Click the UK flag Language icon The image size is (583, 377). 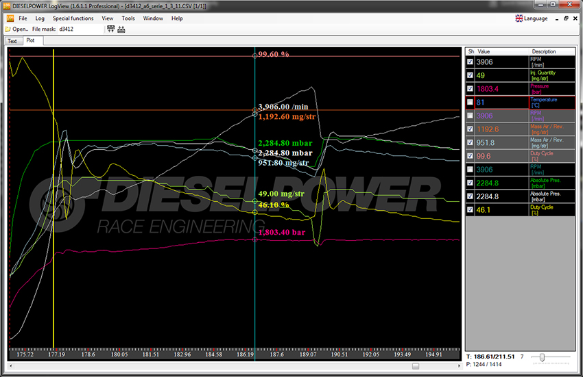519,18
